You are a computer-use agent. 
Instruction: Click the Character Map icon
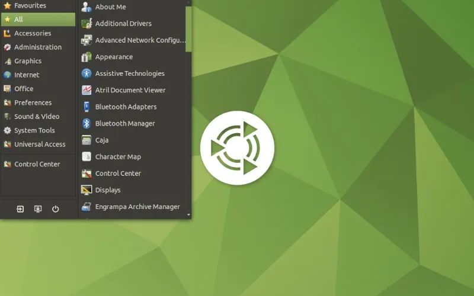[87, 156]
